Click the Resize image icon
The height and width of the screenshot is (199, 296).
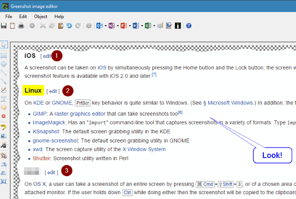coord(4,182)
